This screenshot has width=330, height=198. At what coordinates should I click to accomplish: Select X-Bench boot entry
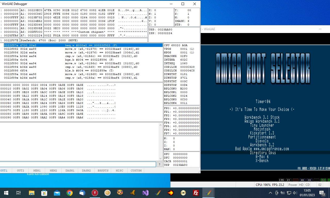(x=262, y=161)
